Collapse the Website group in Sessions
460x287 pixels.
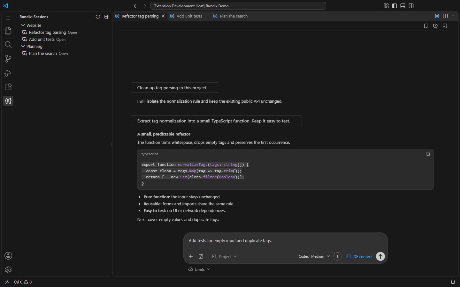(23, 25)
